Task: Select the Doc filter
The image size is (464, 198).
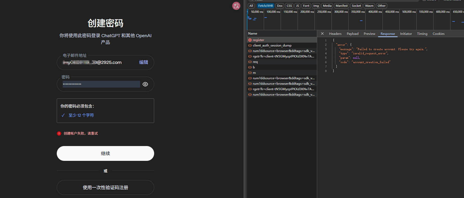Action: [280, 6]
